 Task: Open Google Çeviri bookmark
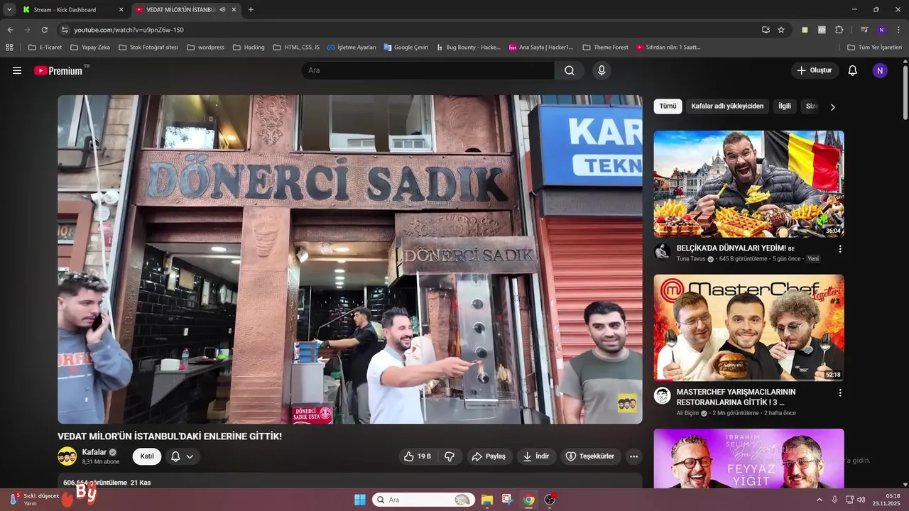pos(405,48)
